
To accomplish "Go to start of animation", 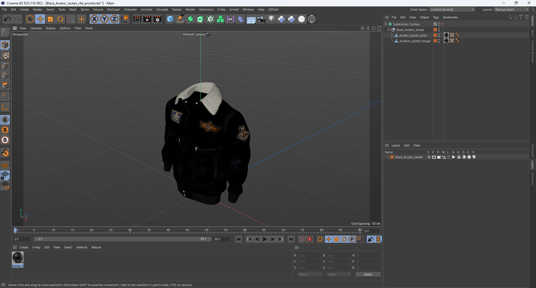I will tap(238, 239).
